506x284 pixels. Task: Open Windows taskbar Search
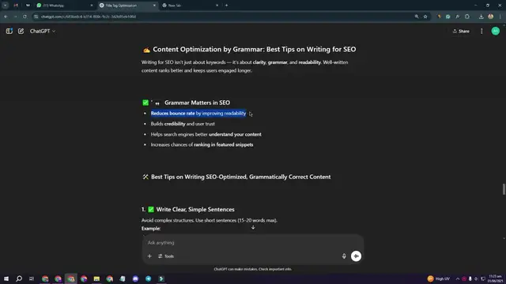point(19,278)
